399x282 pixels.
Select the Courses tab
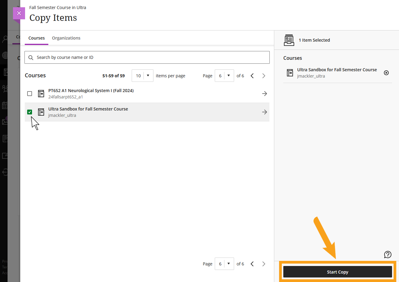click(36, 38)
